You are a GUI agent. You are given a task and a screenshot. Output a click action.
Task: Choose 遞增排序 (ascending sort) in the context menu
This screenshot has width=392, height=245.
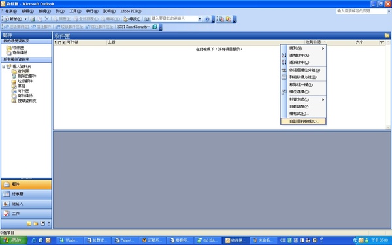click(x=303, y=56)
